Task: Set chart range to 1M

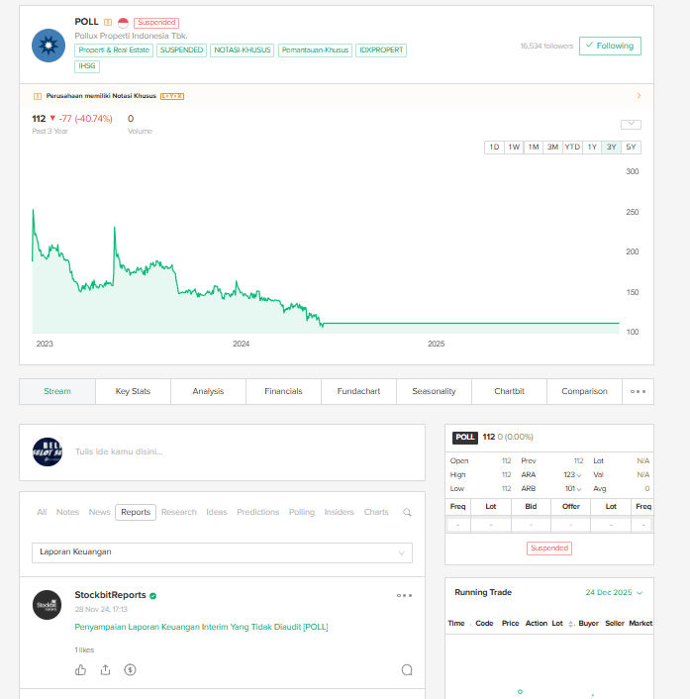Action: point(534,148)
